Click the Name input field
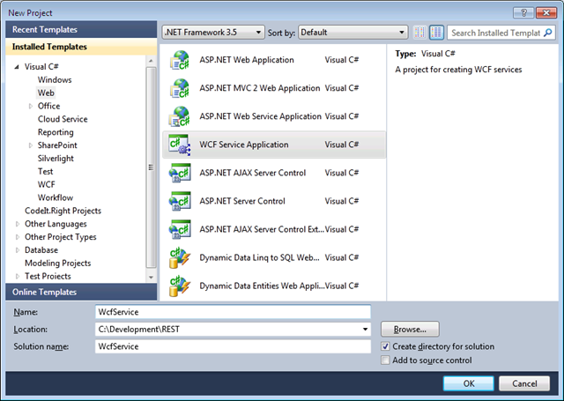564x401 pixels. [x=233, y=312]
